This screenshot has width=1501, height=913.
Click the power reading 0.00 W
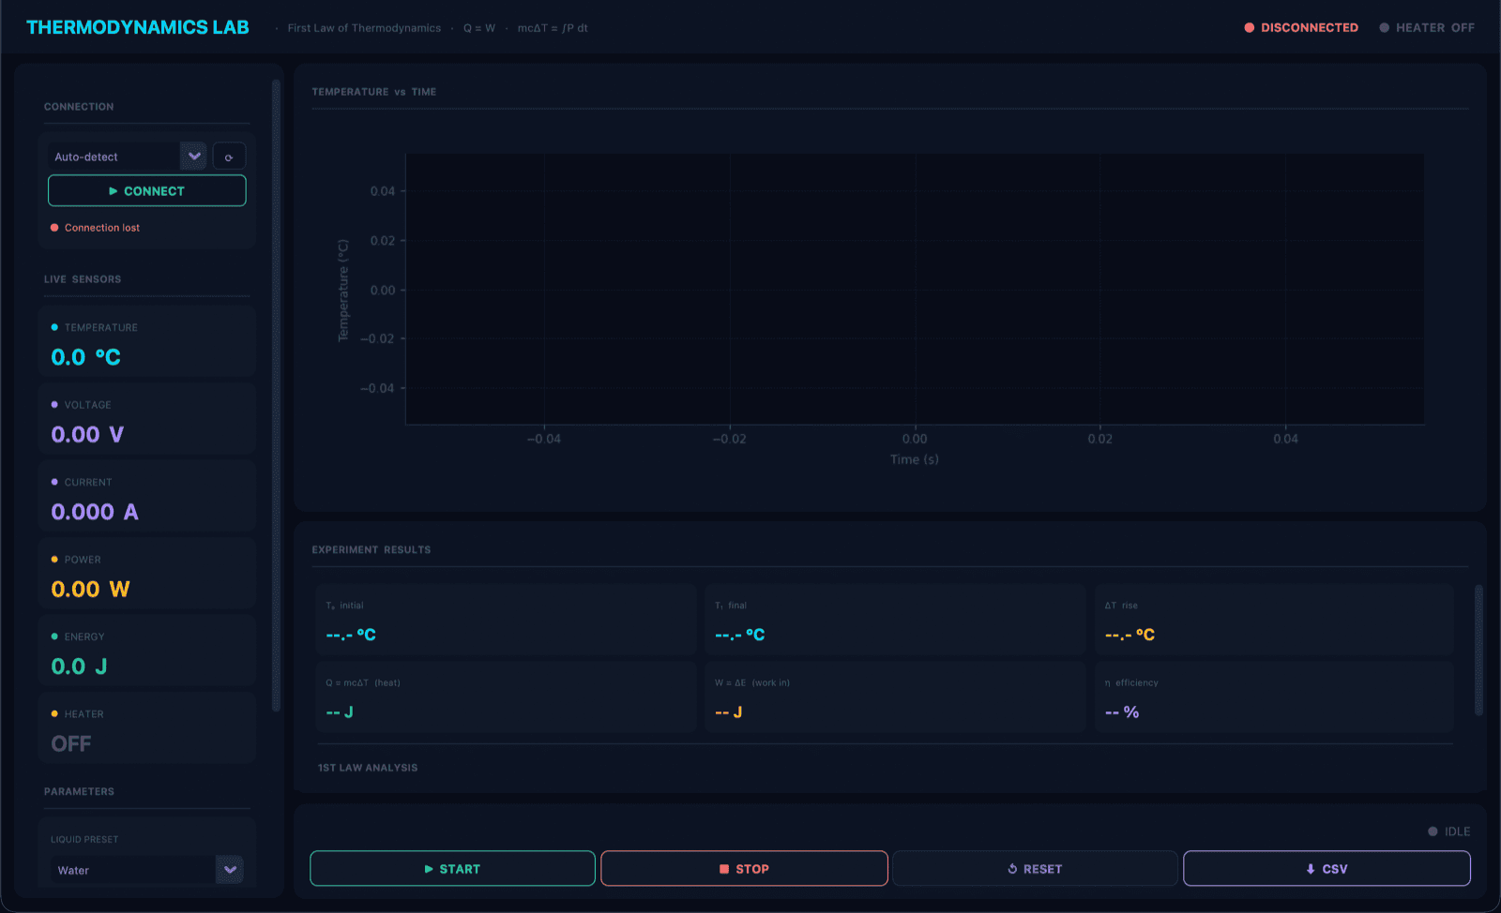90,590
